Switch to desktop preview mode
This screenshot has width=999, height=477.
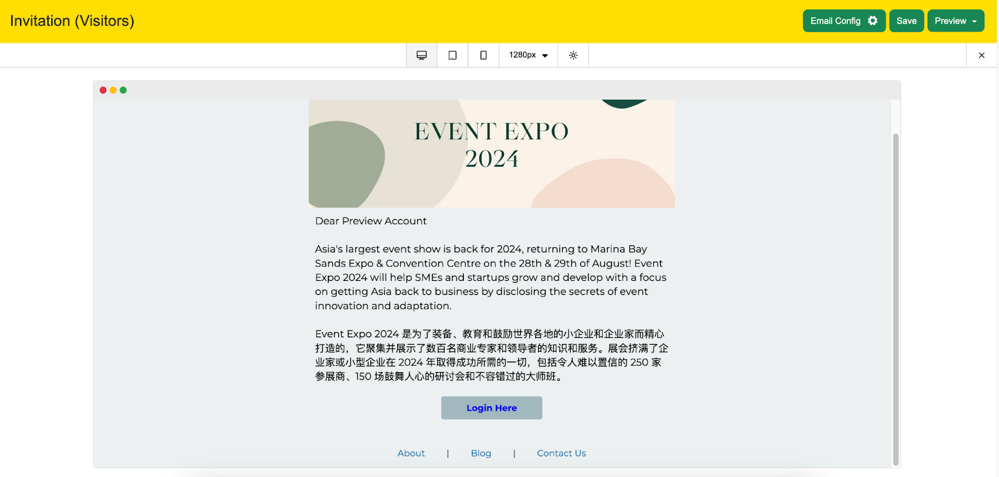(421, 55)
